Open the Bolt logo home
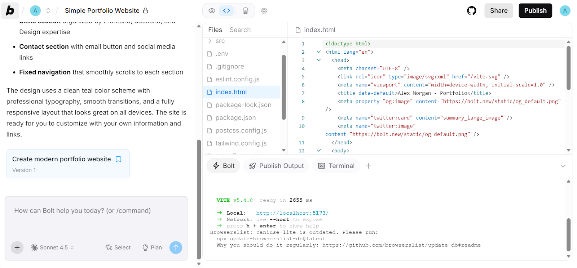This screenshot has height=268, width=577. [x=10, y=11]
